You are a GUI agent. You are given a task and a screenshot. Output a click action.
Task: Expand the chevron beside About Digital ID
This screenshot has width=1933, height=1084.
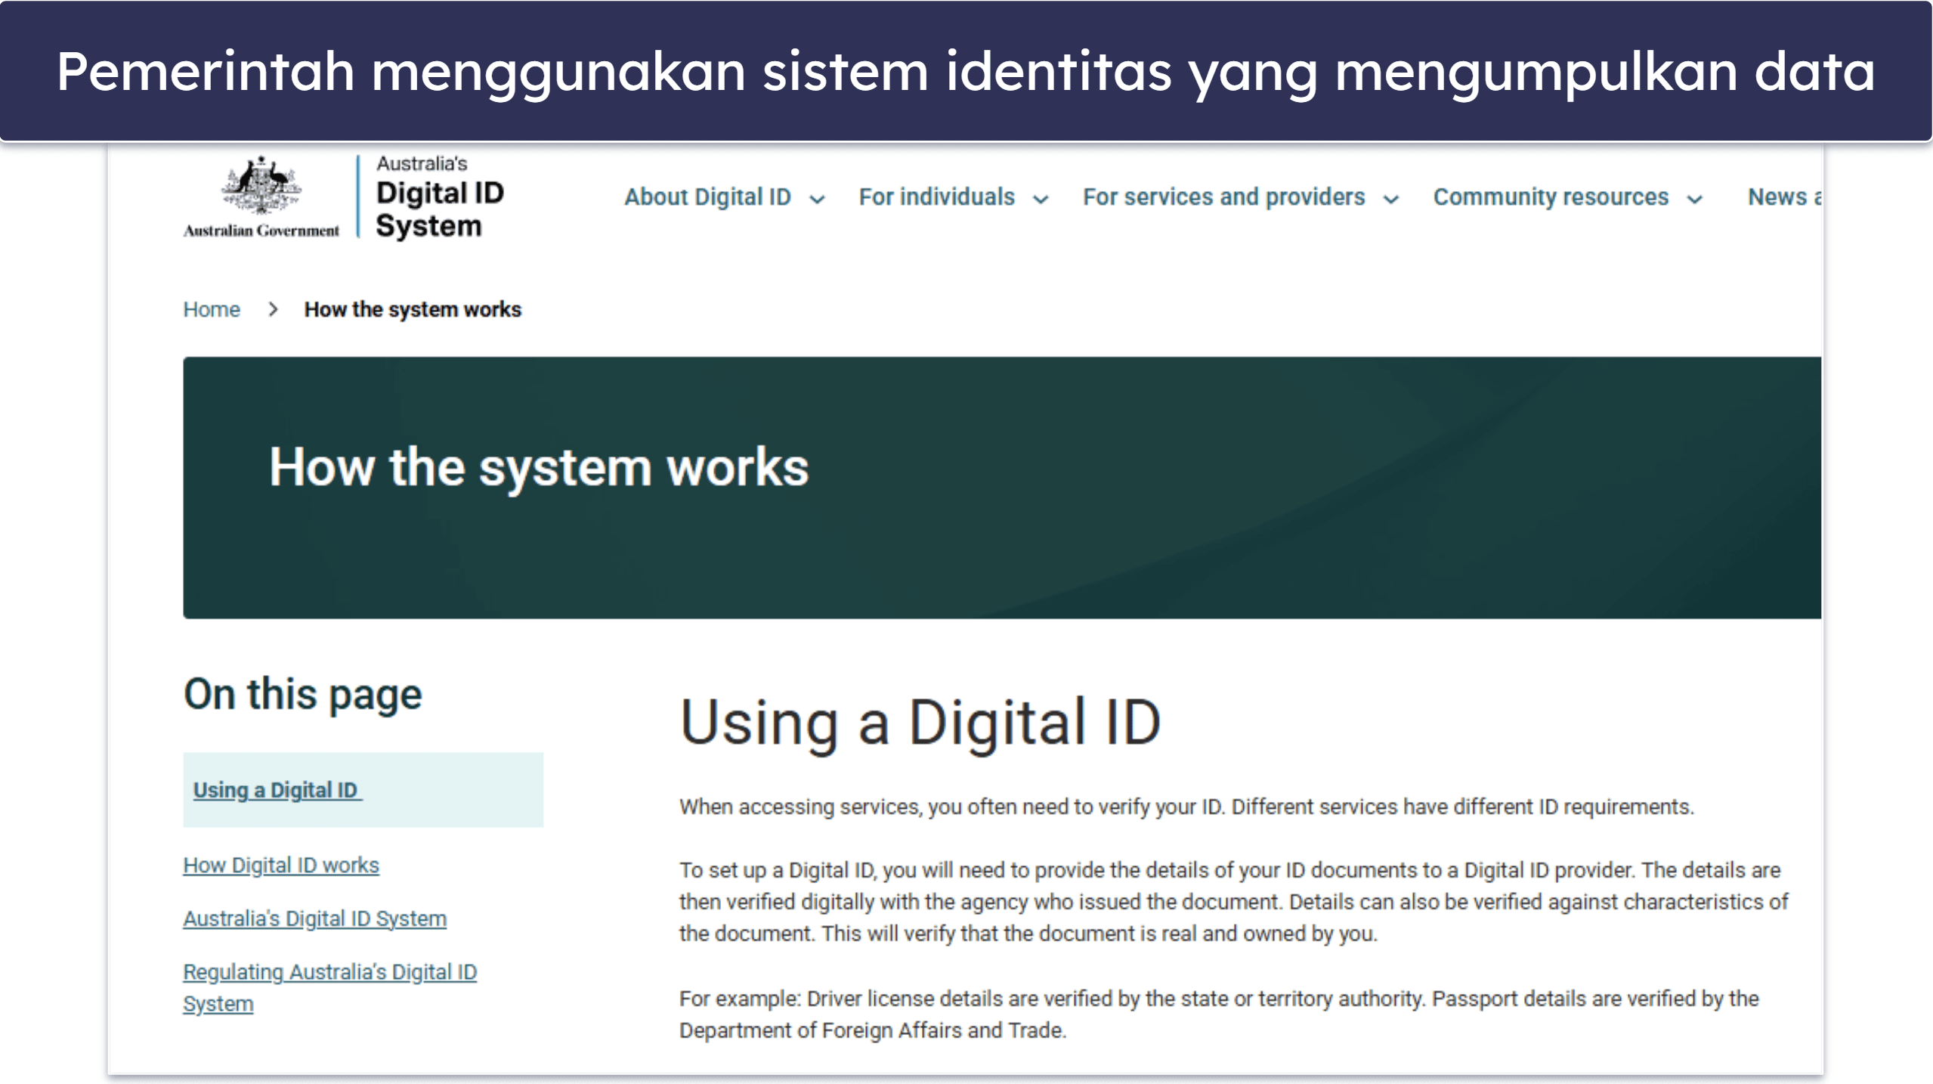817,200
